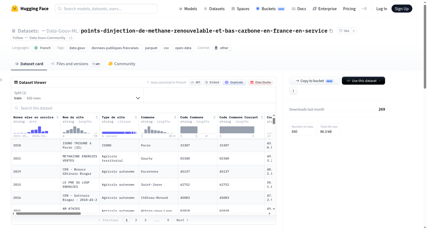Open the Embed option
Viewport: 427px width, 230px height.
[212, 82]
